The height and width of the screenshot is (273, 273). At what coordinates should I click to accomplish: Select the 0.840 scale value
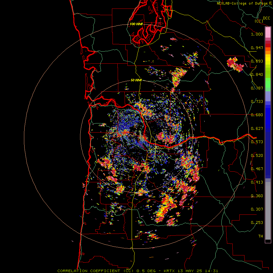[x=257, y=75]
